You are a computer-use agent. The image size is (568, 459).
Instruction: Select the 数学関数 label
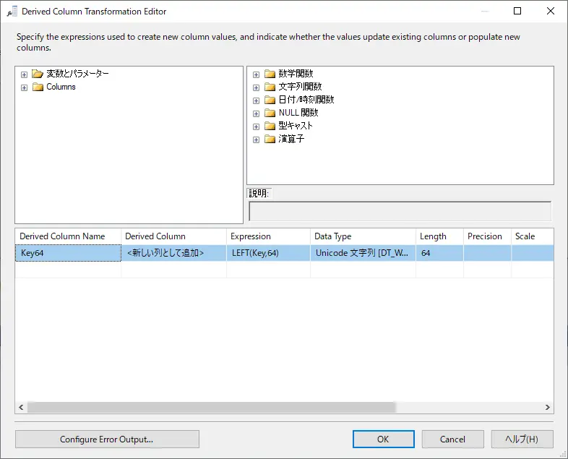pyautogui.click(x=296, y=74)
